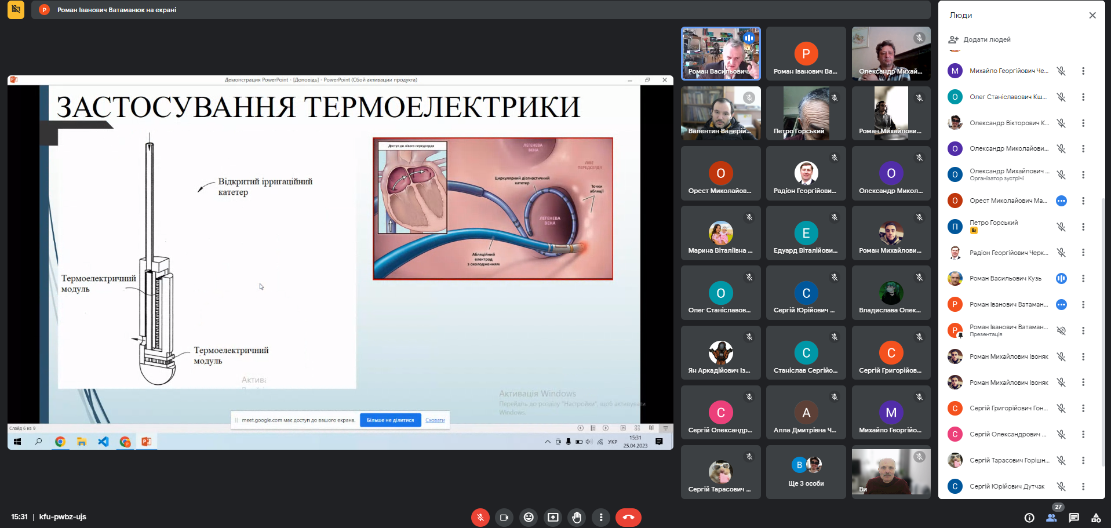Click the VS Code icon in the shared taskbar
The image size is (1111, 528).
[x=103, y=442]
